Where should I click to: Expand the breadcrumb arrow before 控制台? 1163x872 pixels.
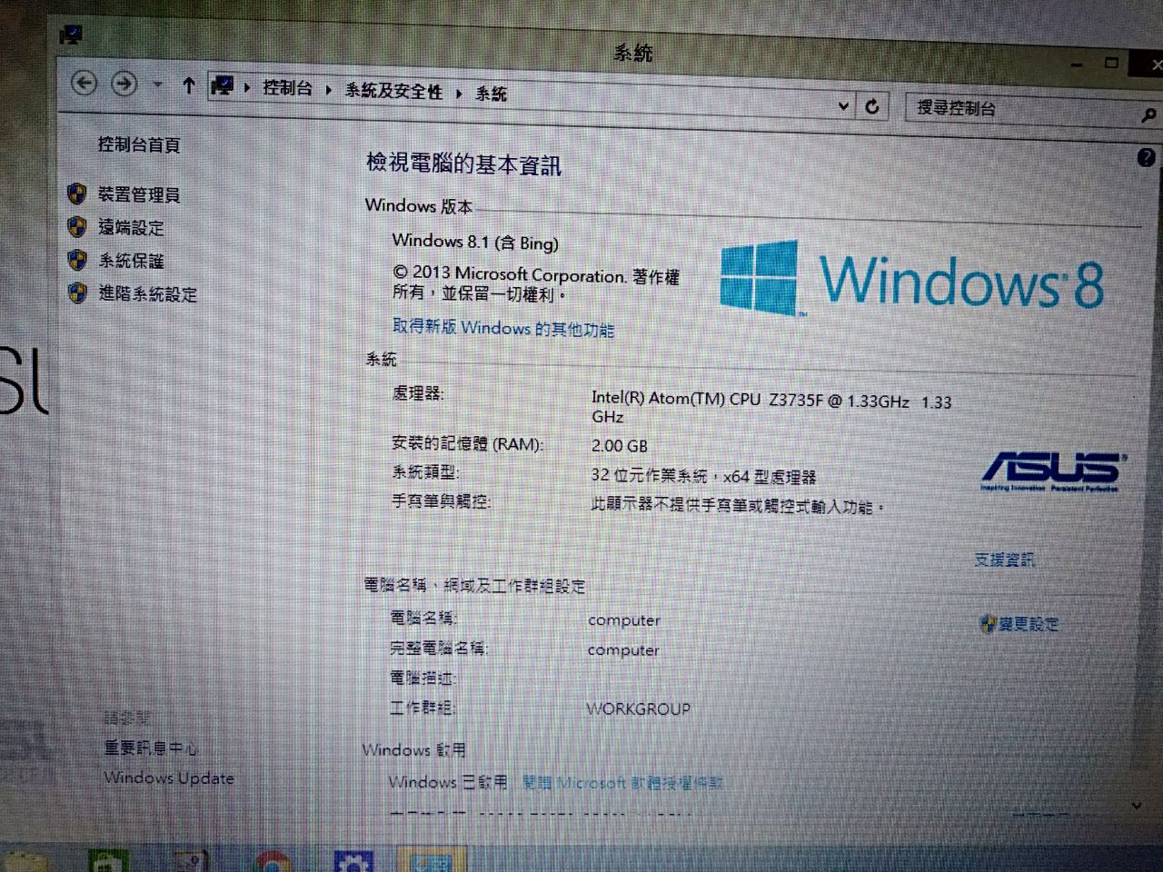pyautogui.click(x=247, y=88)
